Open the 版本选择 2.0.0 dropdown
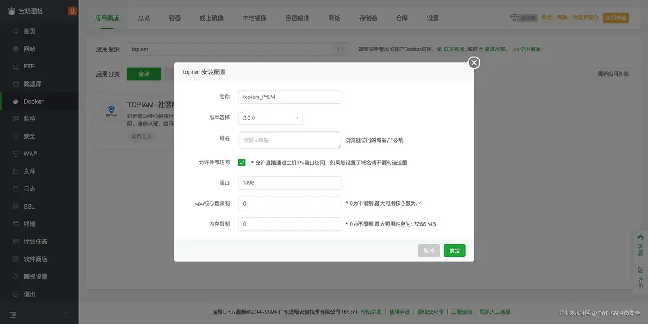This screenshot has height=324, width=648. click(x=271, y=118)
